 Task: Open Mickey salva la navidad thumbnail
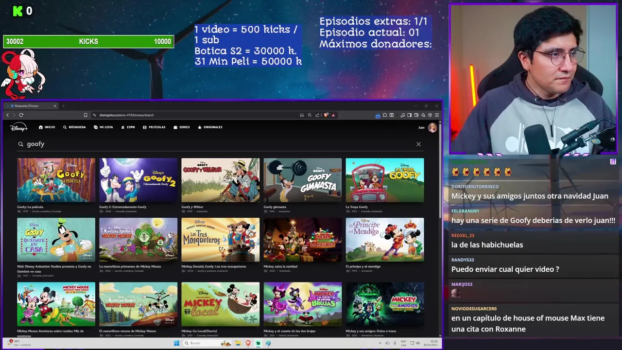click(x=303, y=240)
